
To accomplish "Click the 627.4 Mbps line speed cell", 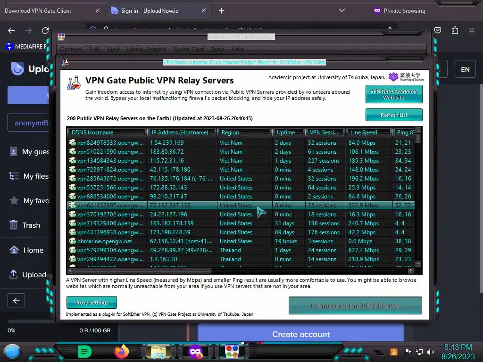I will 364,250.
